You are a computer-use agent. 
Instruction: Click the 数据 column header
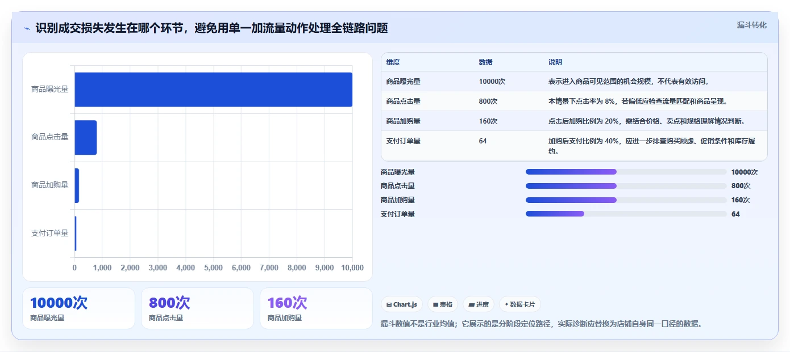tap(486, 62)
